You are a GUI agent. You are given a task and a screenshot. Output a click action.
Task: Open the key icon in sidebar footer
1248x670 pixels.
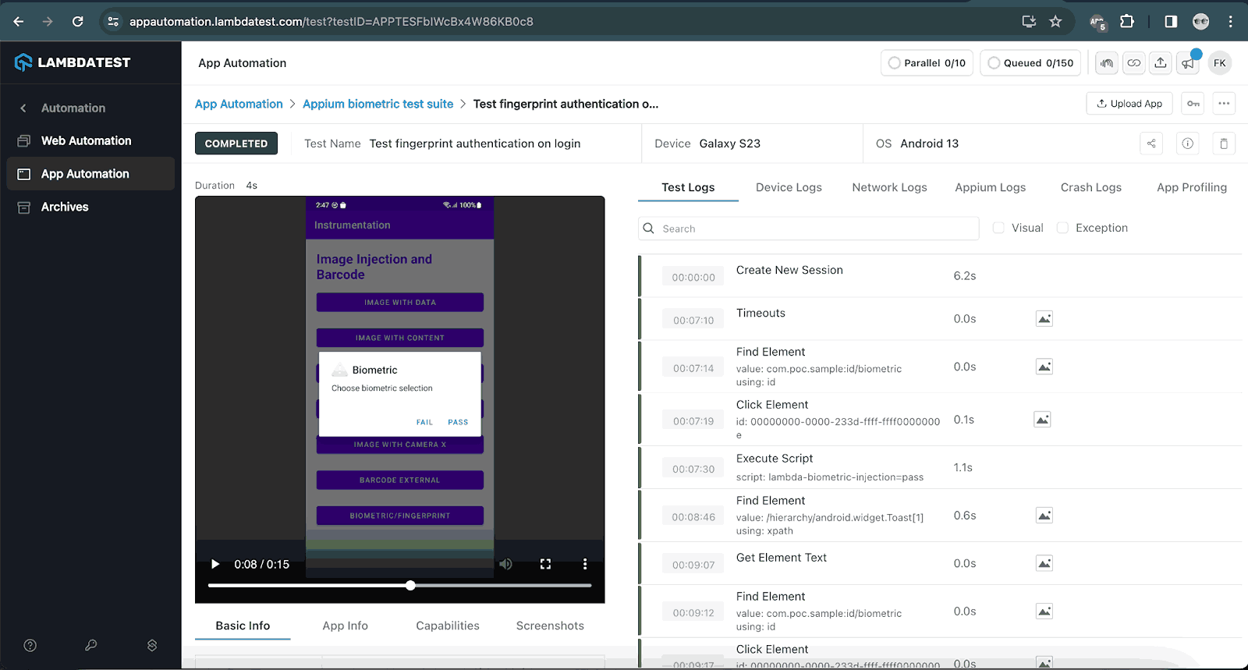(91, 645)
